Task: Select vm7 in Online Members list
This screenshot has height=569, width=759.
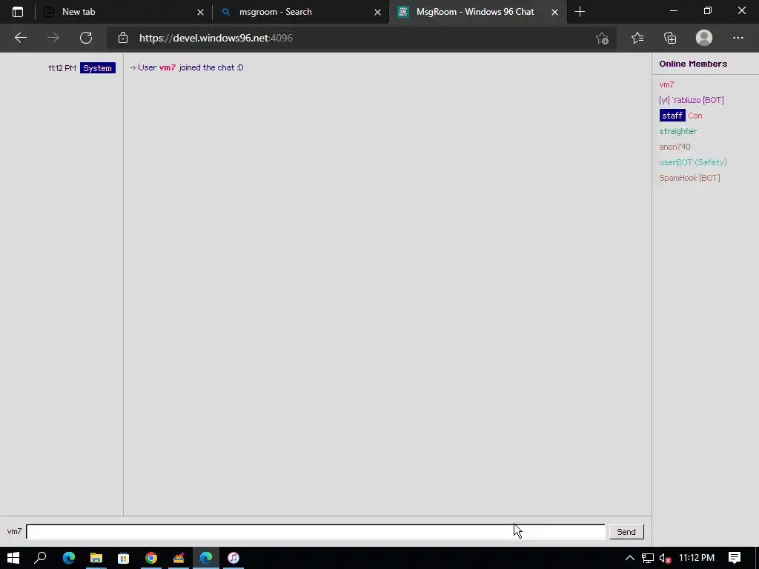Action: (x=666, y=84)
